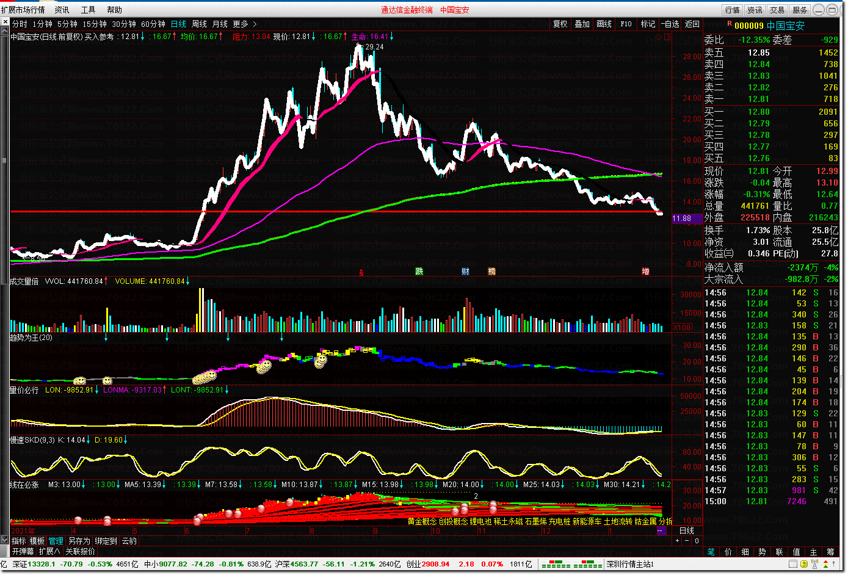Open the 资讯 menu in the menu bar
The image size is (848, 575).
coord(62,10)
